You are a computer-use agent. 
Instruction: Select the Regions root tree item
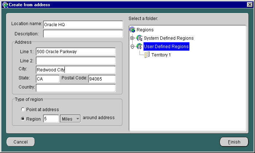tap(145, 30)
